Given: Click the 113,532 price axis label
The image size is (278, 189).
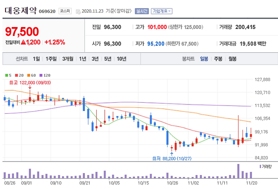Looking at the screenshot, I should (x=262, y=106).
